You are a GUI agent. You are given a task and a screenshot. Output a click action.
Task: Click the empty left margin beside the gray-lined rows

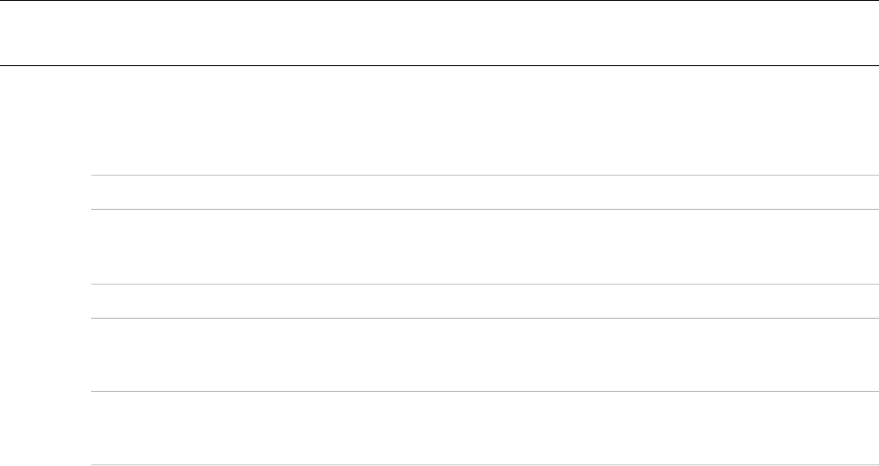(45, 312)
